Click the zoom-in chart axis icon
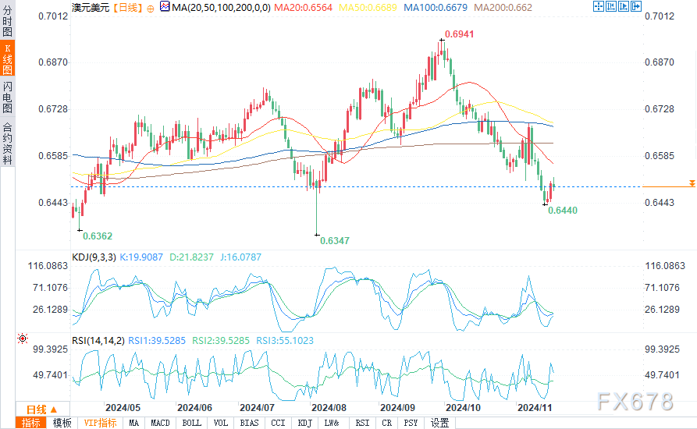Screen dimensions: 697x429 point(623,6)
